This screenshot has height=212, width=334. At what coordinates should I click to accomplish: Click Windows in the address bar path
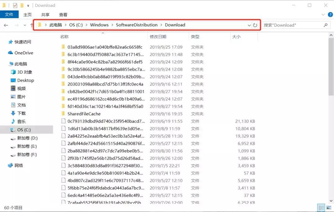(99, 25)
